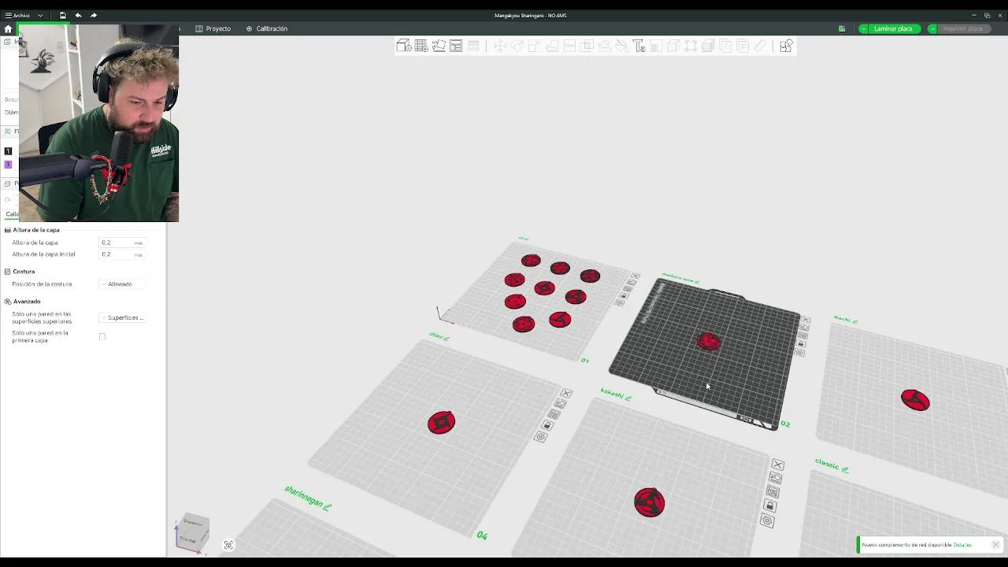
Task: Click the classic plate name label
Action: coord(827,464)
